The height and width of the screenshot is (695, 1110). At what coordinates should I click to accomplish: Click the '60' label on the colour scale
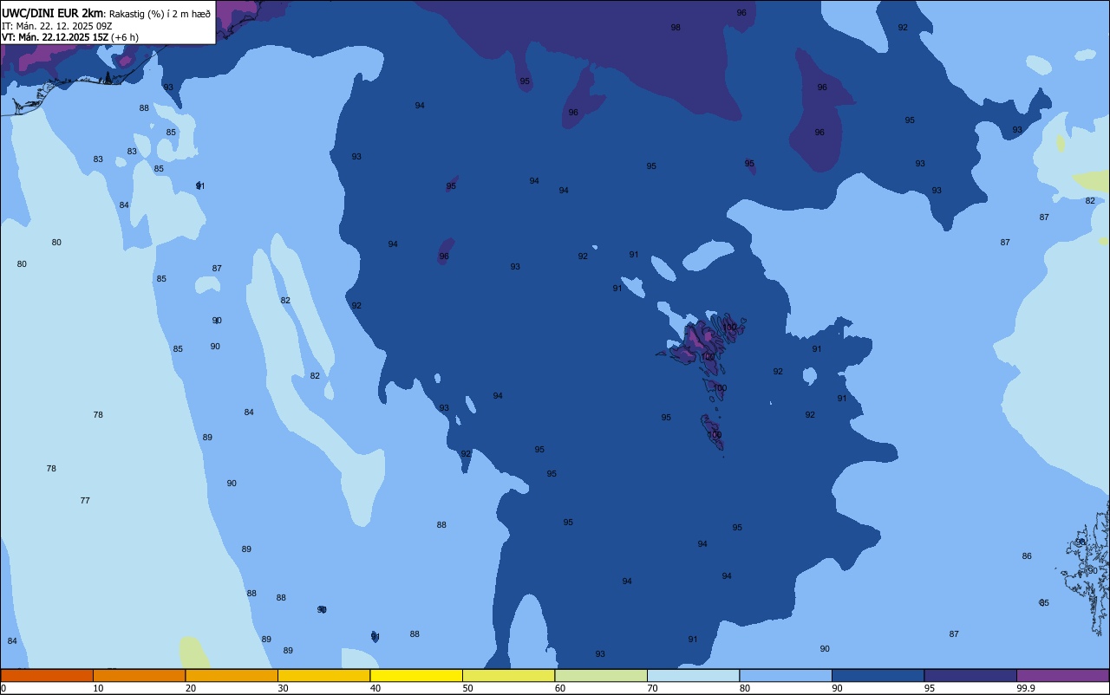coord(560,688)
